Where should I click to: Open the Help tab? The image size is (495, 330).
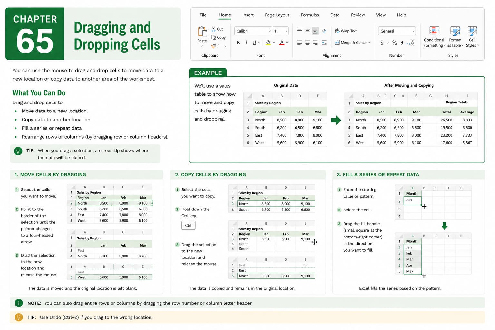(402, 15)
